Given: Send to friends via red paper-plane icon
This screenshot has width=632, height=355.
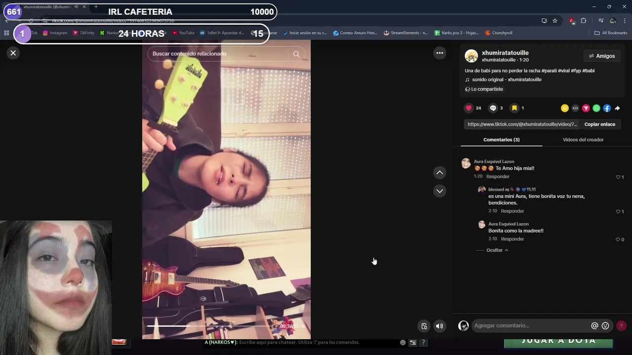Looking at the screenshot, I should click(x=586, y=108).
